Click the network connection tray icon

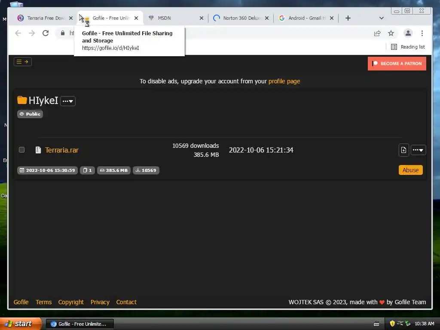pos(400,324)
